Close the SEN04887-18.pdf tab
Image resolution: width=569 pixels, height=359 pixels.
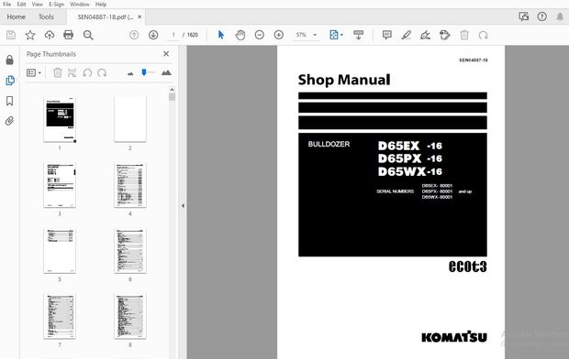click(139, 16)
